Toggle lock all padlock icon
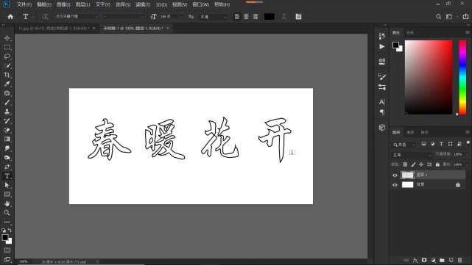472x265 pixels. click(x=437, y=164)
